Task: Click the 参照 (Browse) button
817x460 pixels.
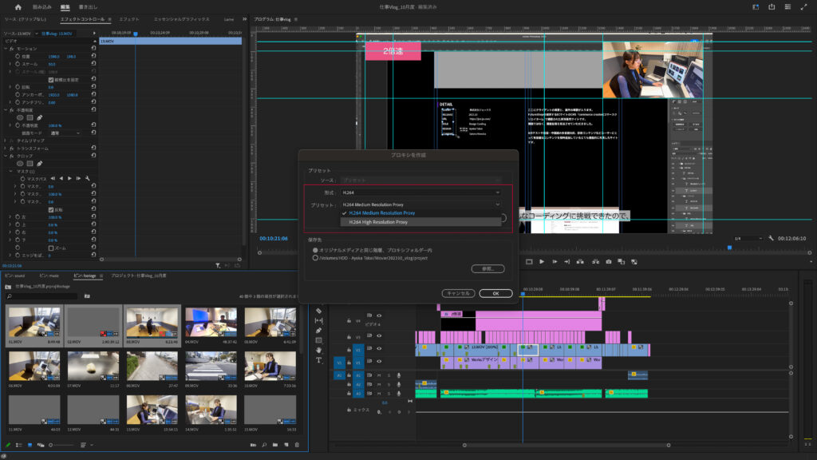Action: 487,268
